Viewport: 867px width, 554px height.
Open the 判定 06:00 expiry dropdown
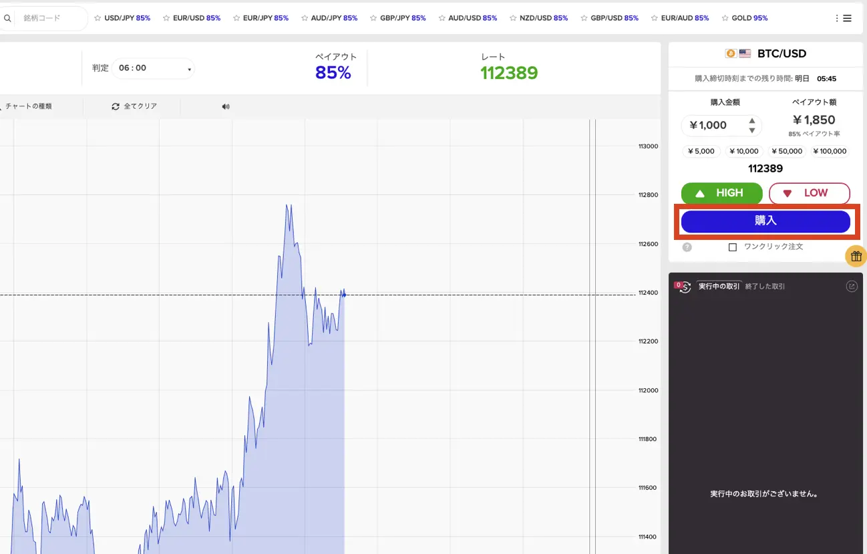153,68
